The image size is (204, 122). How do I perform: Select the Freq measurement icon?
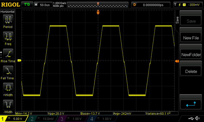(8, 37)
